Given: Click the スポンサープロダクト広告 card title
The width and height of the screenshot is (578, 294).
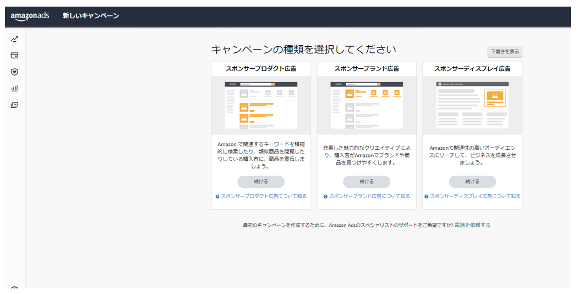Looking at the screenshot, I should (261, 69).
